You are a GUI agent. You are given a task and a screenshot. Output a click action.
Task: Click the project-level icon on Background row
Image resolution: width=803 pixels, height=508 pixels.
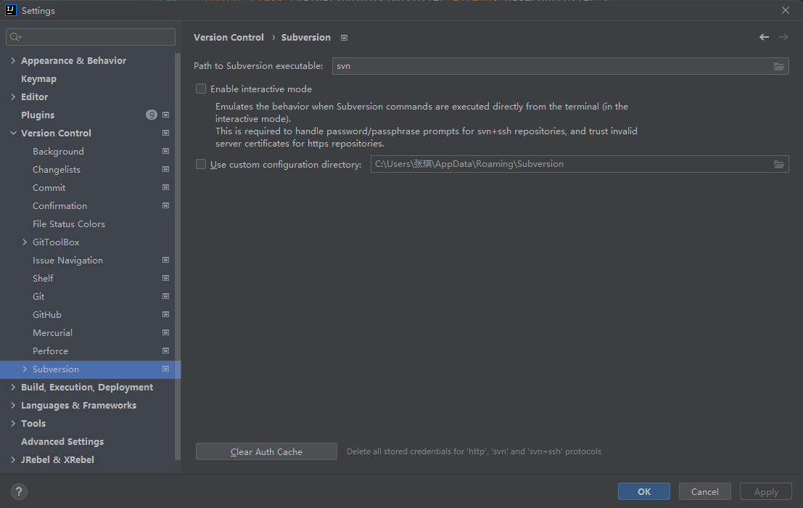165,151
